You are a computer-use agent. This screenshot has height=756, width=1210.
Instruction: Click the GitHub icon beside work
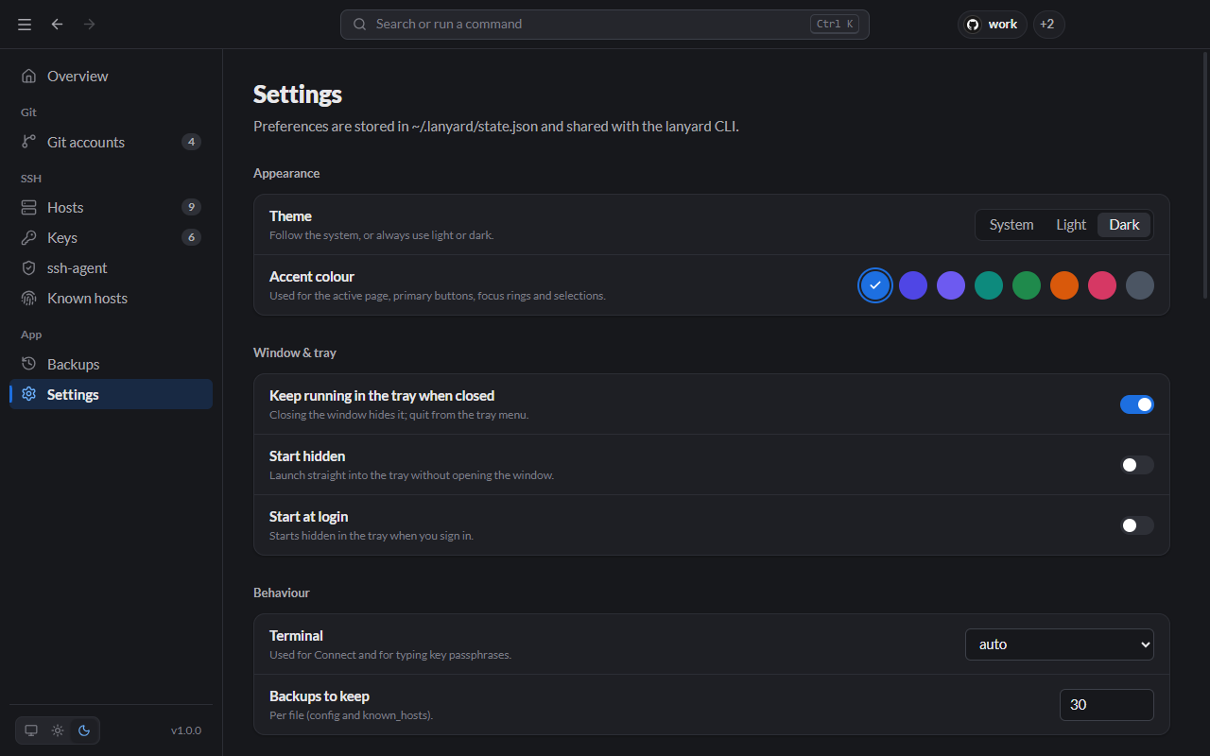(973, 25)
